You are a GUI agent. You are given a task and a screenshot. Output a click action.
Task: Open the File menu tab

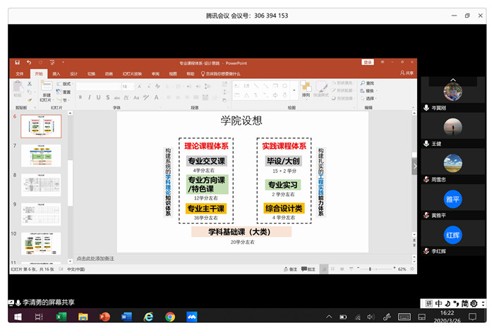tap(20, 73)
